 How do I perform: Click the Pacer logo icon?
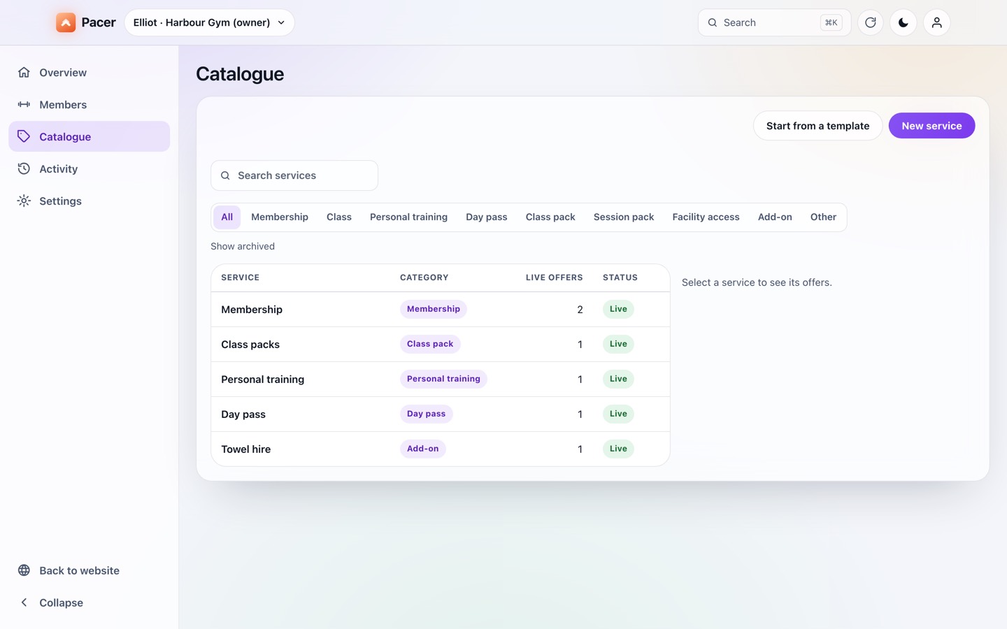pyautogui.click(x=66, y=22)
